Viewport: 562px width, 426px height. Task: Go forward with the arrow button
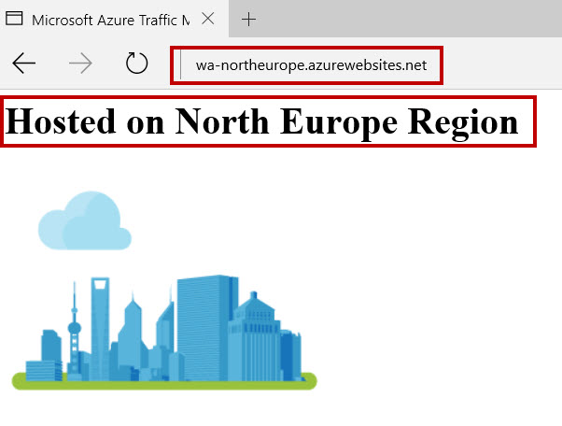80,64
